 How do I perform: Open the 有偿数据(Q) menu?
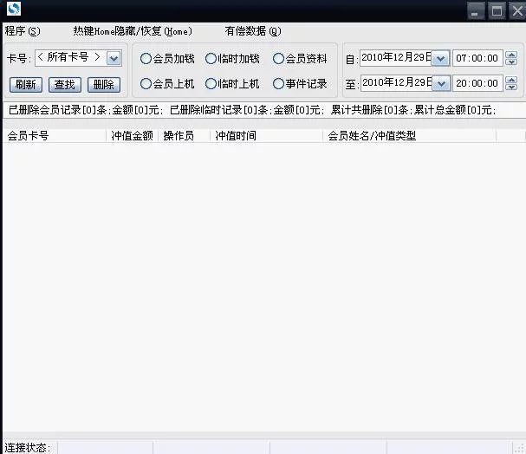[x=252, y=31]
